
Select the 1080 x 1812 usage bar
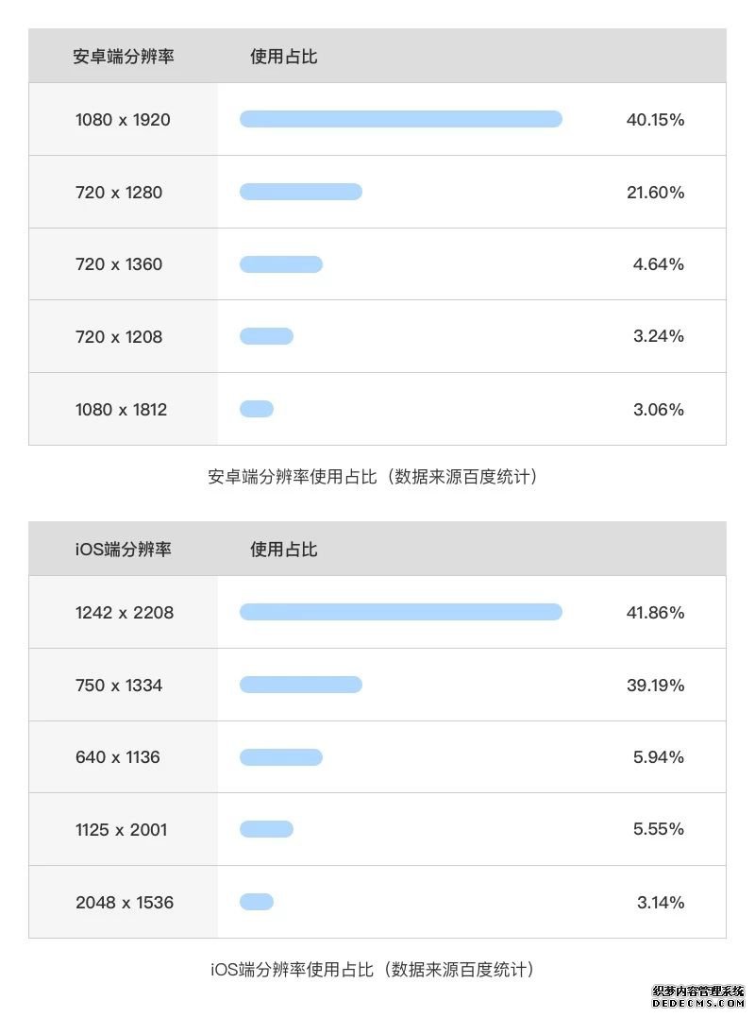pyautogui.click(x=257, y=409)
